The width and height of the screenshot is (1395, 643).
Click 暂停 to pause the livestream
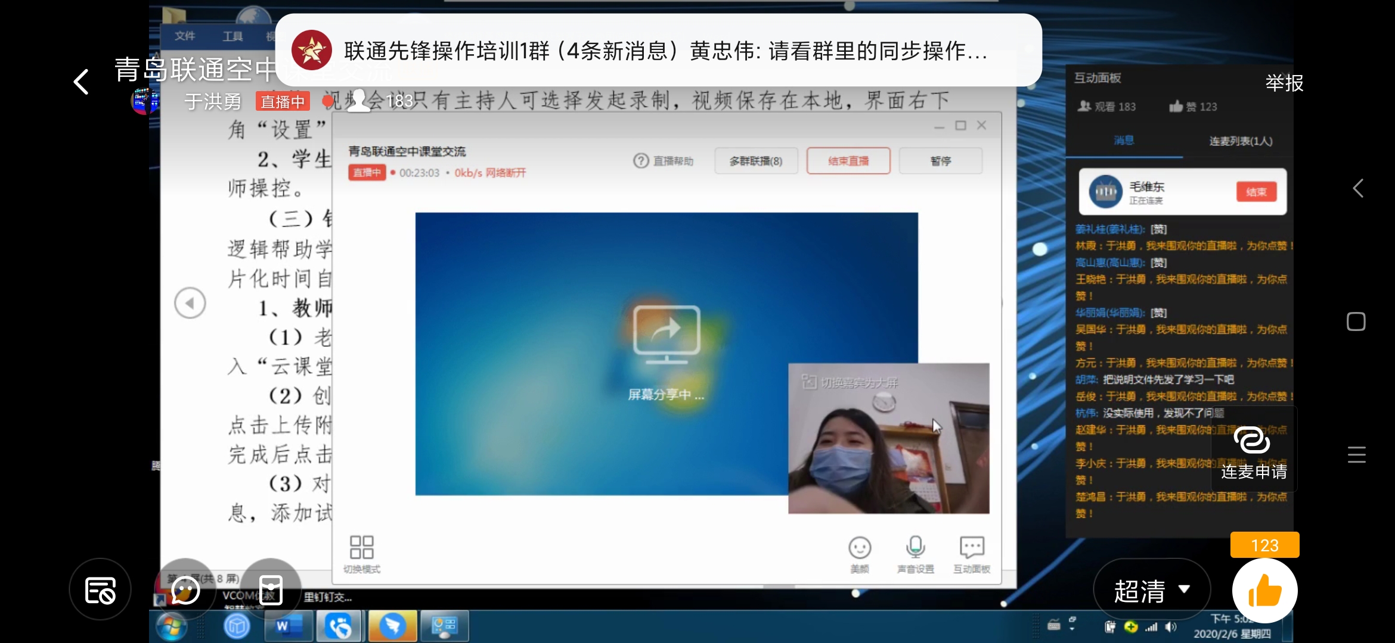coord(940,161)
